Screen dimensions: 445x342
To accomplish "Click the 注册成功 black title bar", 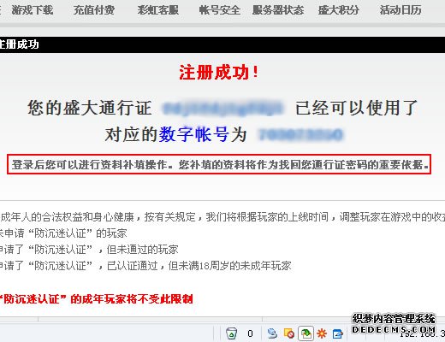I will click(x=222, y=44).
